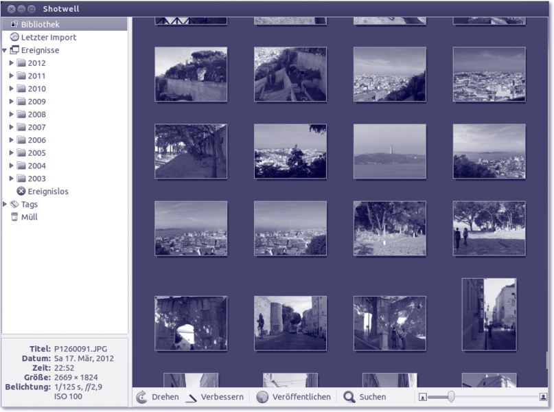
Task: Click the thumbnail size slider handle
Action: 451,397
